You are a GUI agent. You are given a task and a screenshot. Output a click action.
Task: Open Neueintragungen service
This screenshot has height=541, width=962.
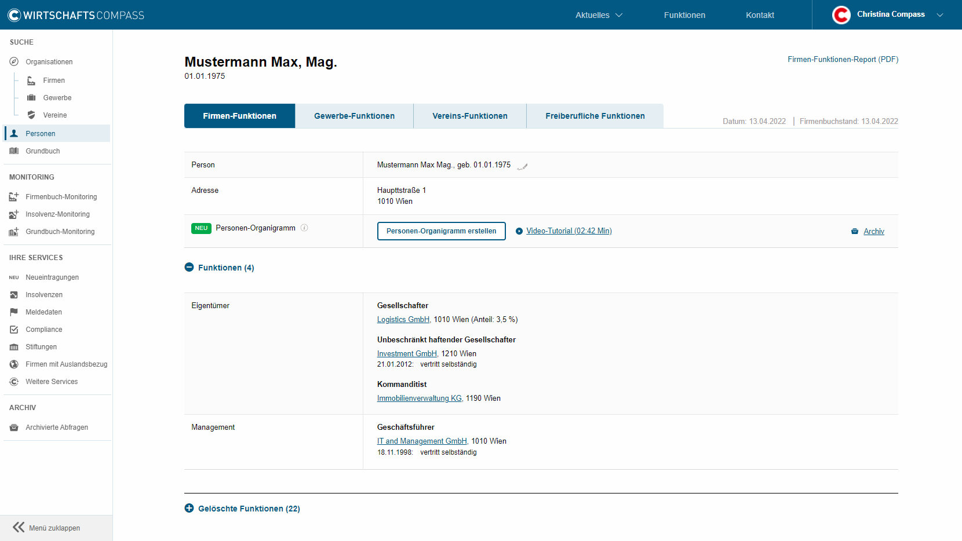[x=52, y=277]
